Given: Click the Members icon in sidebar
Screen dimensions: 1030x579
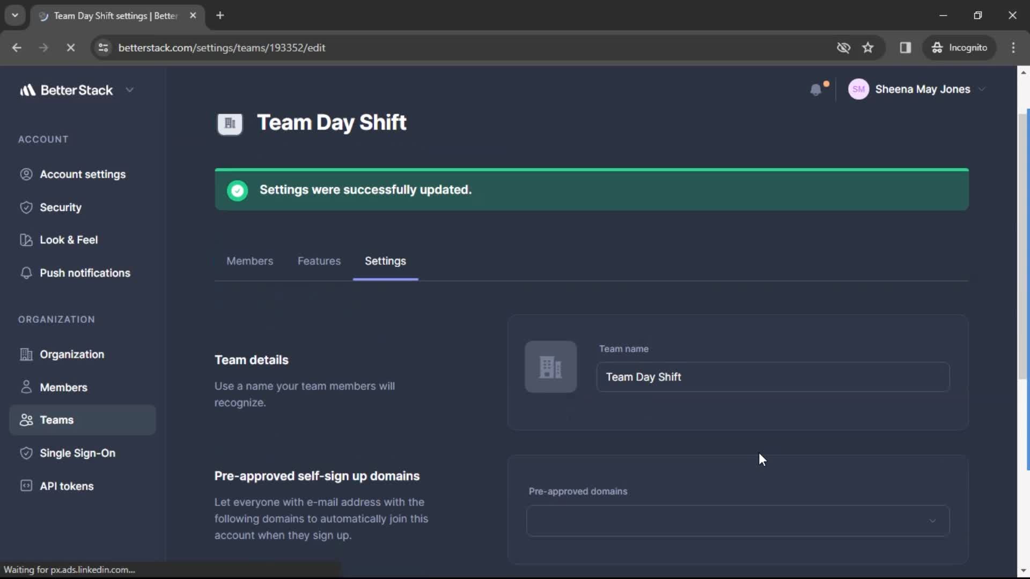Looking at the screenshot, I should (25, 387).
